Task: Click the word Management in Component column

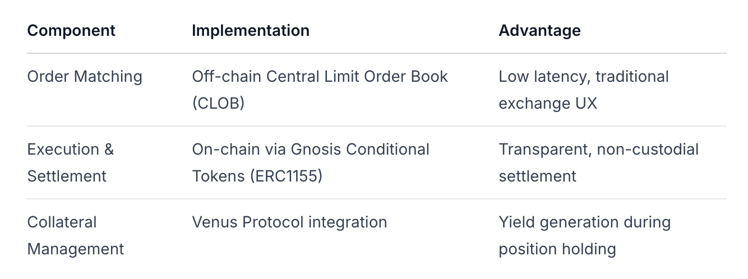Action: click(x=75, y=249)
